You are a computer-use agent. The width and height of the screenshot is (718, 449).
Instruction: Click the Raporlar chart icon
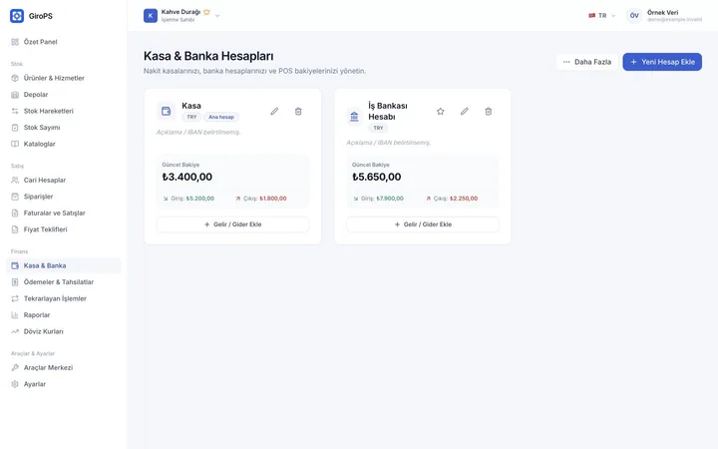(15, 315)
